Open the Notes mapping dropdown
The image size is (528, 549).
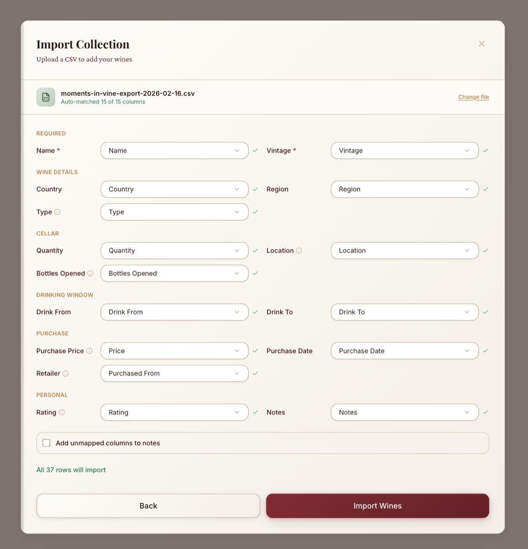[x=404, y=412]
